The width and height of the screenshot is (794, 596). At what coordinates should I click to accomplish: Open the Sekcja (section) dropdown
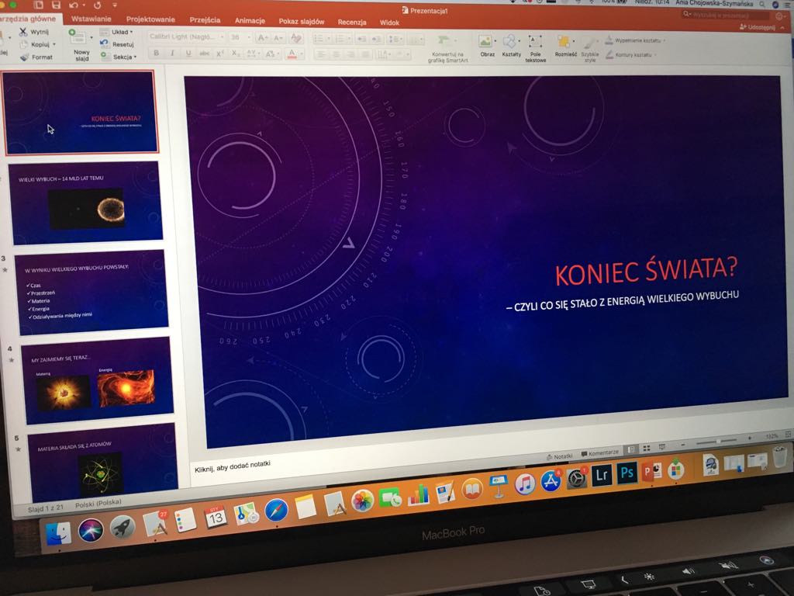click(x=123, y=57)
